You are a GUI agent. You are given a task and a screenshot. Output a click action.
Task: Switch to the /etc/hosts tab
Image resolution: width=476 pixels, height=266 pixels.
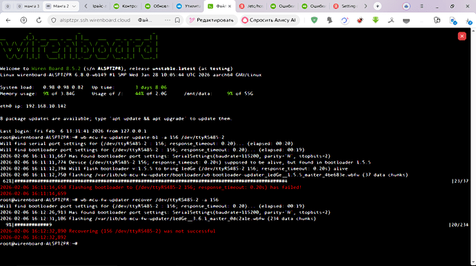[250, 6]
